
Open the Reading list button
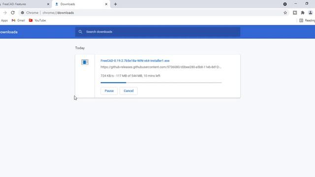[307, 21]
